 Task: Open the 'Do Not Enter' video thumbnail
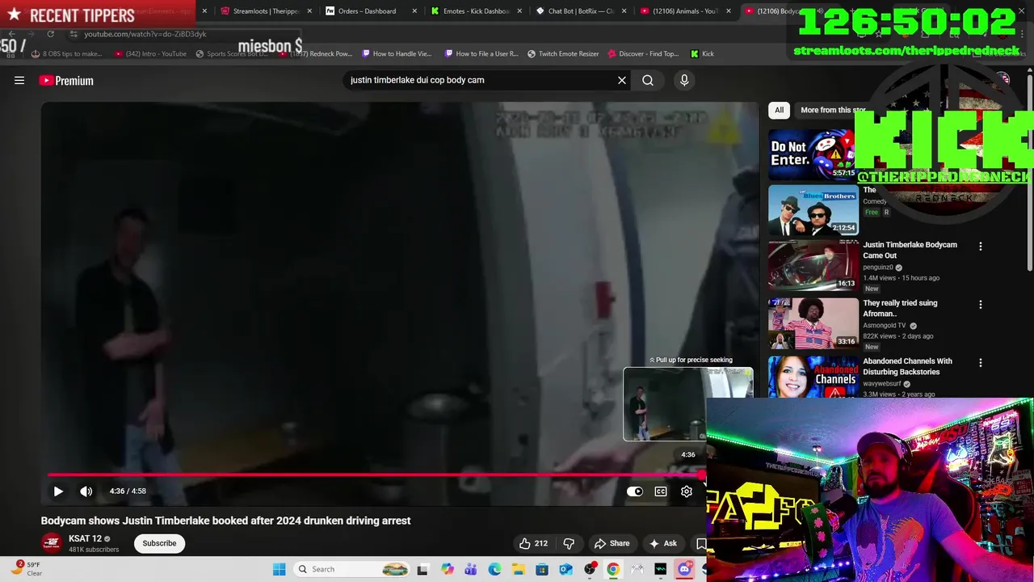[813, 154]
